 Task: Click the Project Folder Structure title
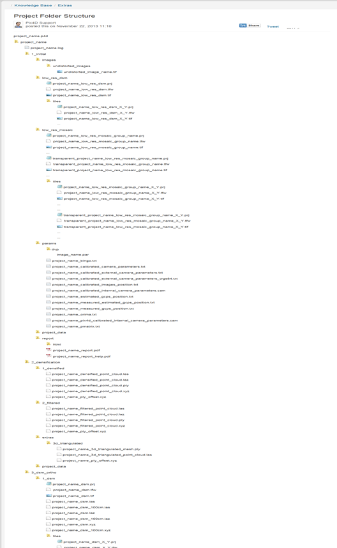pos(54,16)
